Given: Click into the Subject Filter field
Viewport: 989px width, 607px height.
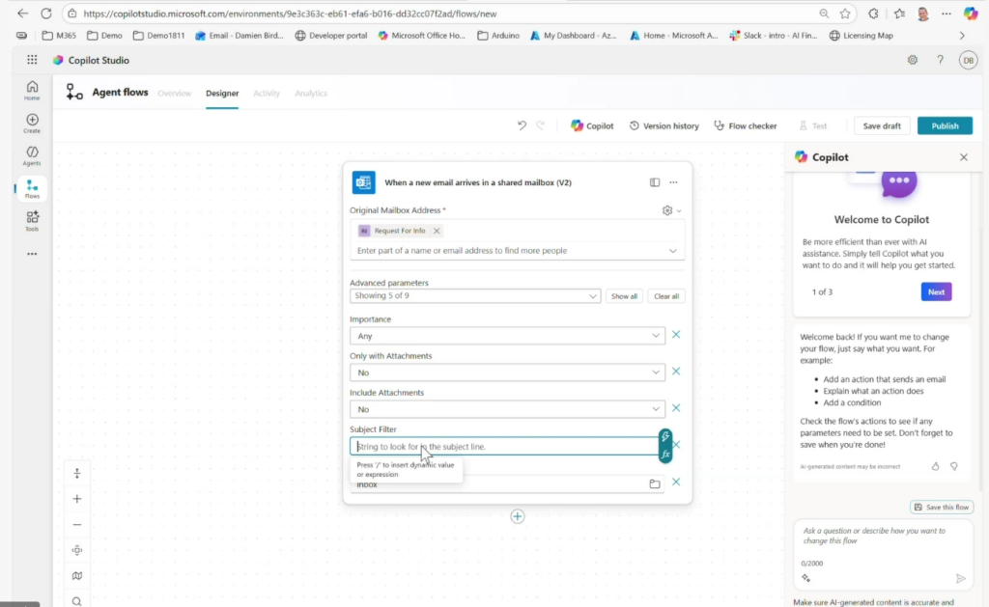Looking at the screenshot, I should click(502, 447).
